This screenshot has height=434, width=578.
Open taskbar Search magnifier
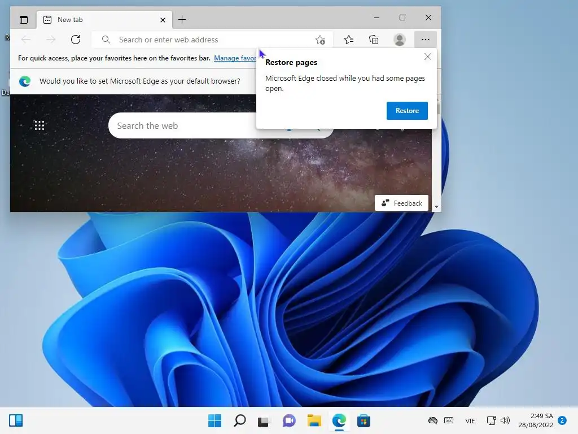[239, 420]
